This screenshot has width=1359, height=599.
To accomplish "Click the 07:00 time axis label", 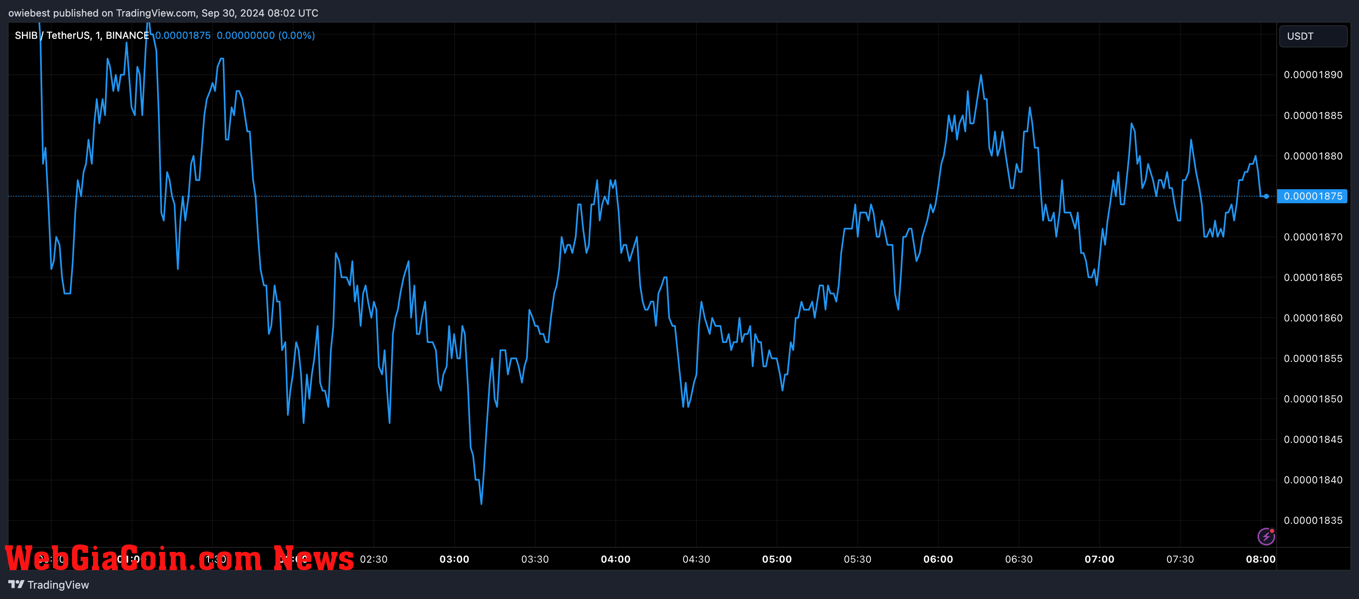I will [1099, 559].
